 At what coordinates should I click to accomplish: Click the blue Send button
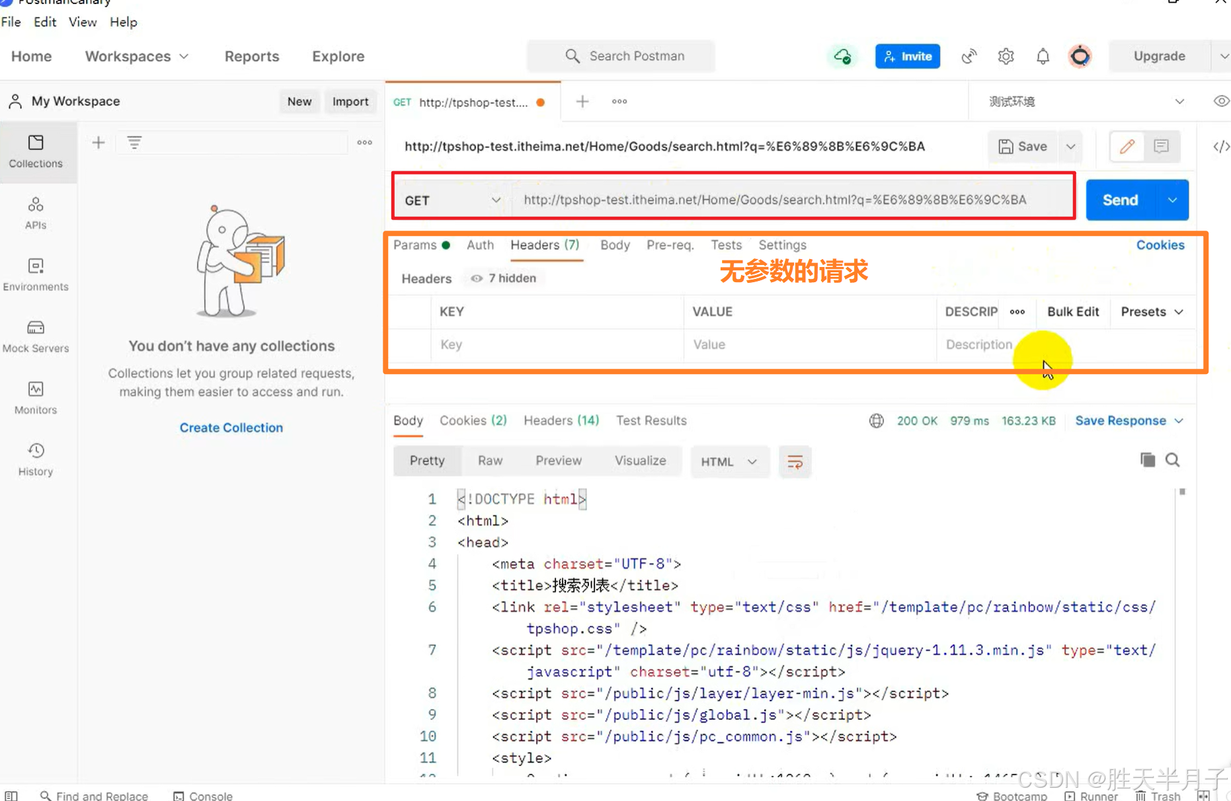pyautogui.click(x=1120, y=200)
